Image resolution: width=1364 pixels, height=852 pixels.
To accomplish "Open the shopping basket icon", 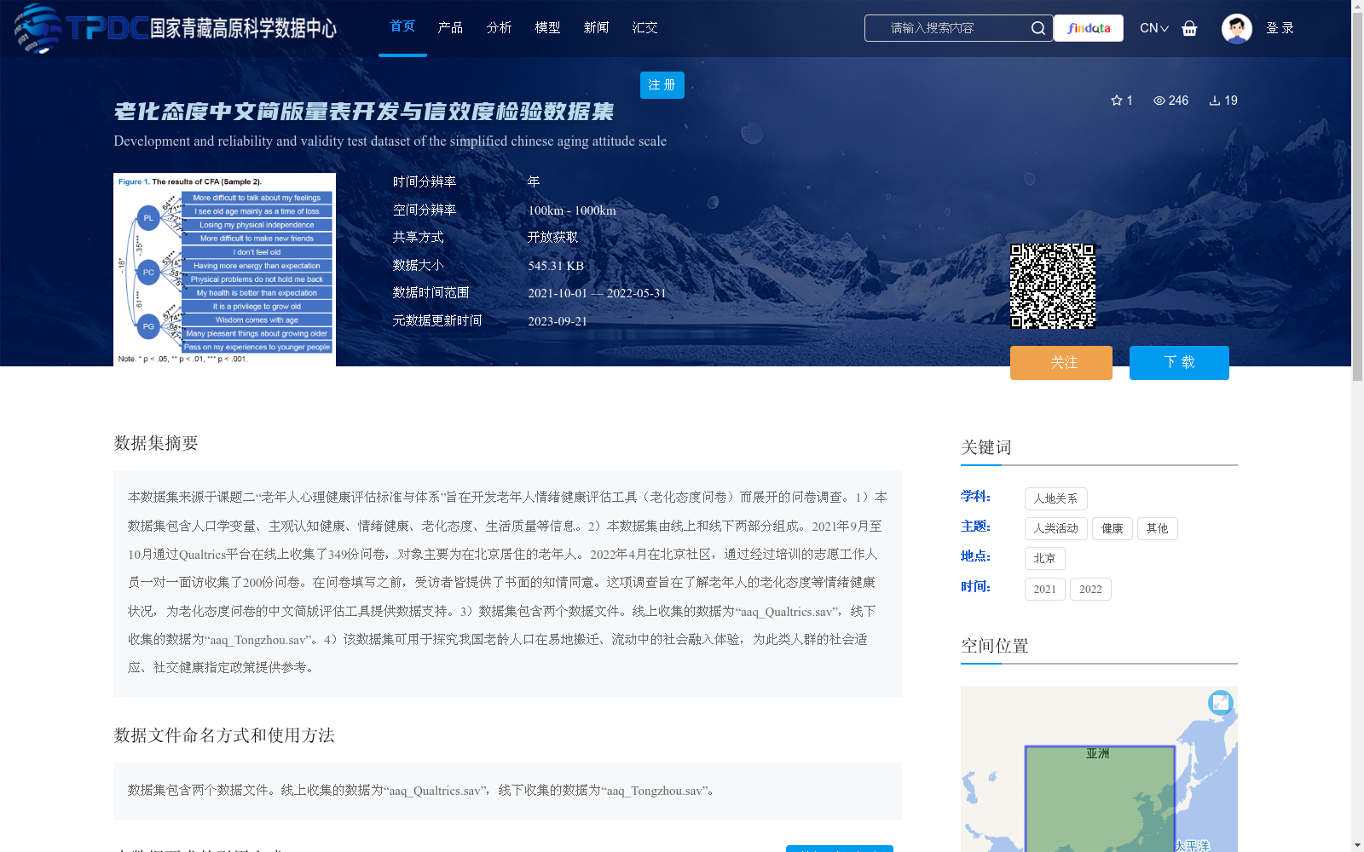I will point(1189,28).
